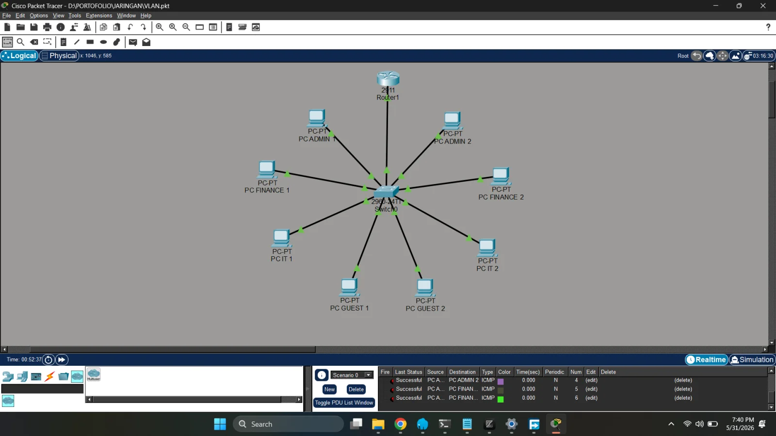Add a Simple PDU with closed envelope
Image resolution: width=776 pixels, height=436 pixels.
(133, 42)
